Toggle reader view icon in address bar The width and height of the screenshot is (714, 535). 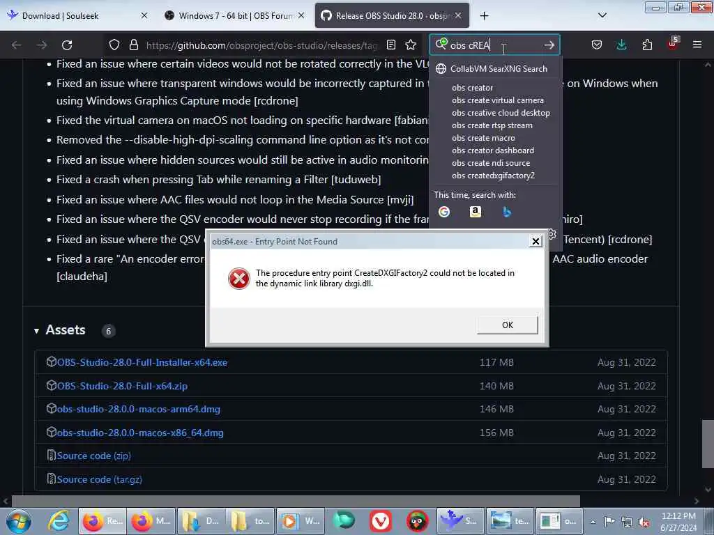pyautogui.click(x=391, y=45)
